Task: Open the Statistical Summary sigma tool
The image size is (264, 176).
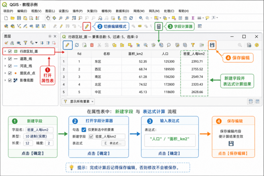Action: pos(193,18)
